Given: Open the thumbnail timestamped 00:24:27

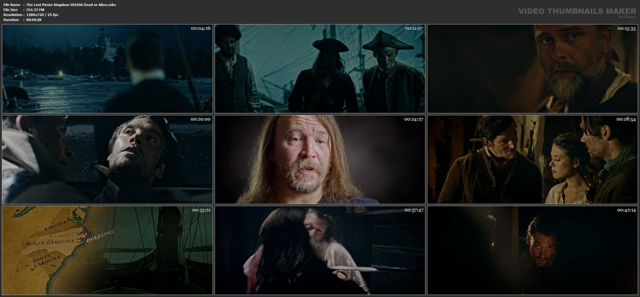Looking at the screenshot, I should [320, 160].
